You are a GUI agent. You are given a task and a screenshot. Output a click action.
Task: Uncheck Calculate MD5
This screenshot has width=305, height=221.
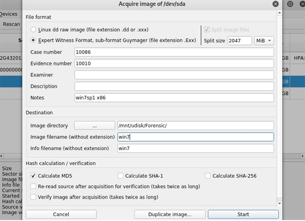(33, 176)
